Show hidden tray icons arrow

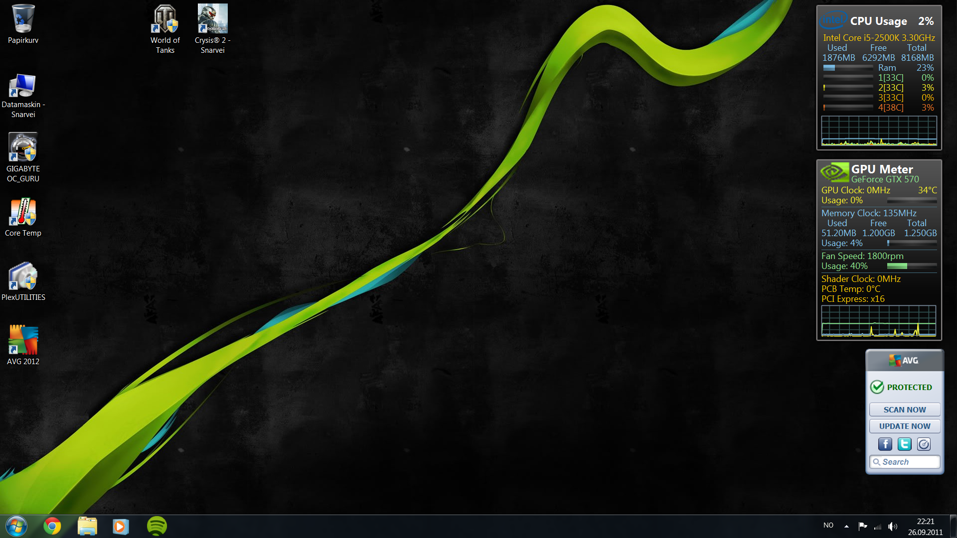(846, 526)
